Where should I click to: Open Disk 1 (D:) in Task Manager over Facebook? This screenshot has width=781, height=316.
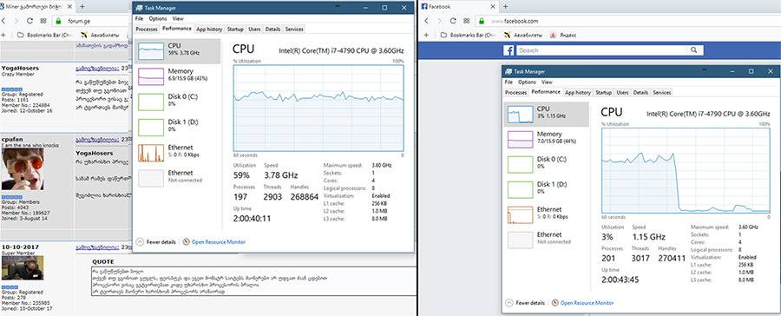[547, 190]
